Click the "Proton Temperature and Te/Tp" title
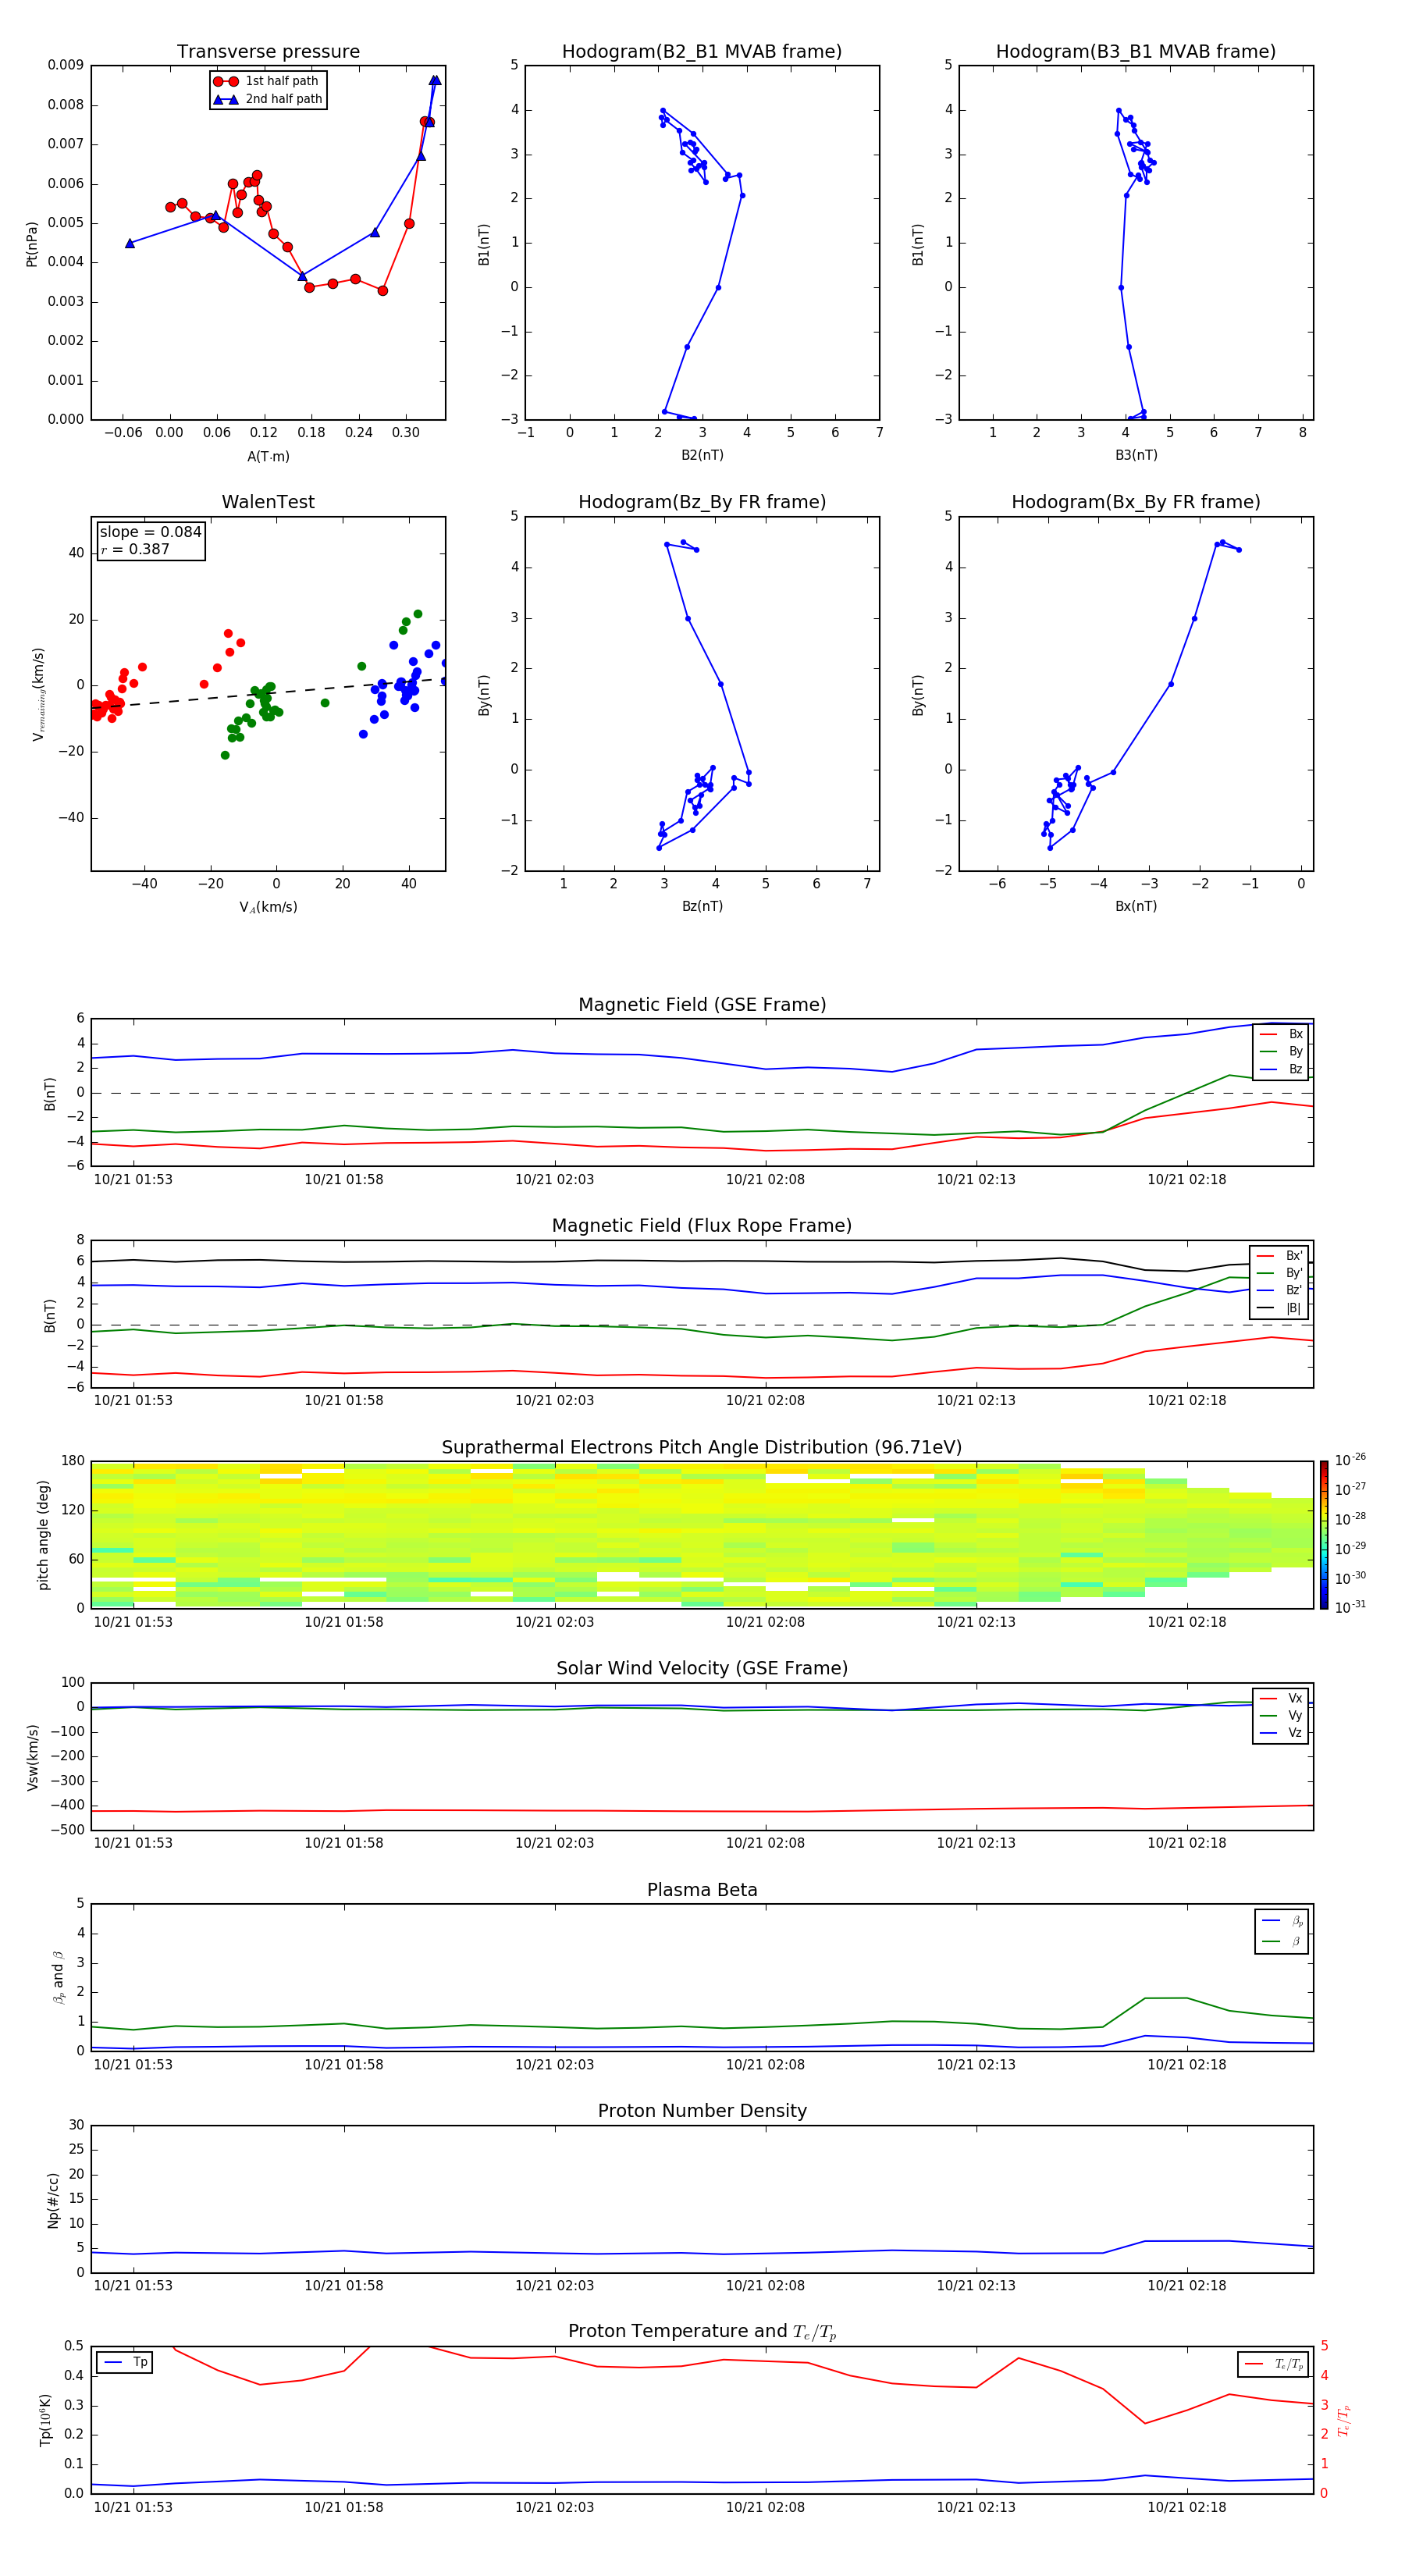The image size is (1405, 2576). [702, 2332]
